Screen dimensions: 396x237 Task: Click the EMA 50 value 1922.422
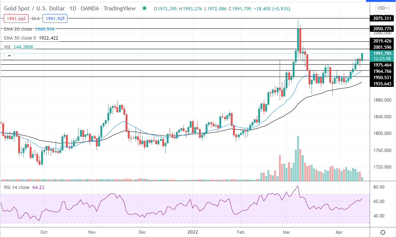49,38
